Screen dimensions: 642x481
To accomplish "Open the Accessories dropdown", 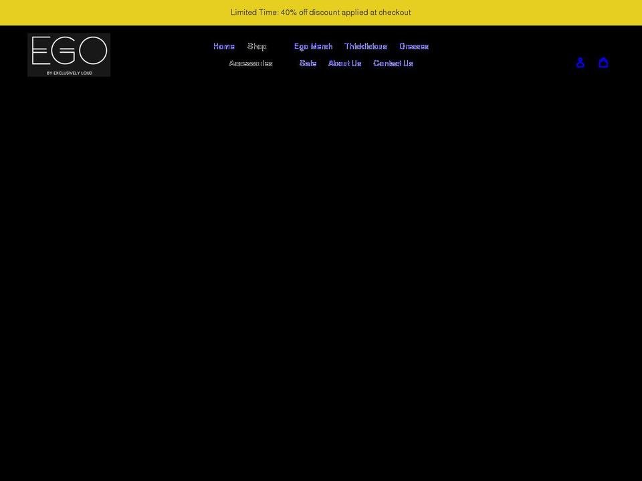I will pos(251,63).
